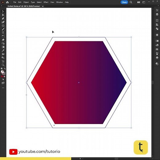Open the Object menu
Viewport: 160px width, 160px height.
[x=26, y=2]
